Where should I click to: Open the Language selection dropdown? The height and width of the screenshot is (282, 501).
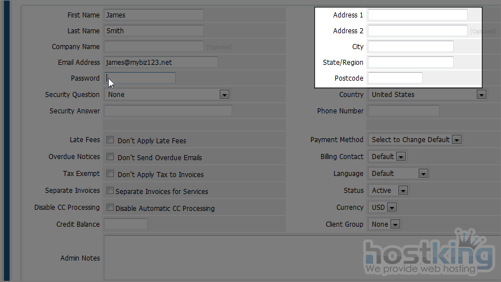(x=398, y=174)
